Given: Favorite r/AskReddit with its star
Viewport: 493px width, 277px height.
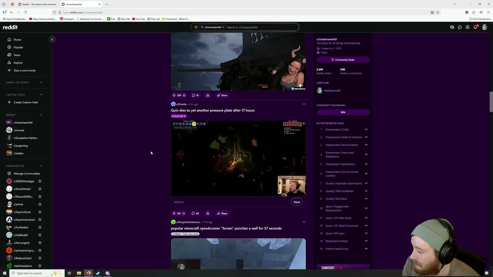Looking at the screenshot, I should point(40,235).
